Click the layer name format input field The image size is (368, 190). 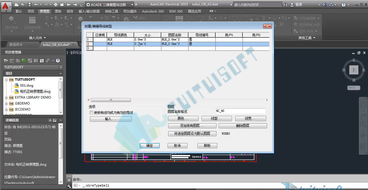[x=240, y=111]
